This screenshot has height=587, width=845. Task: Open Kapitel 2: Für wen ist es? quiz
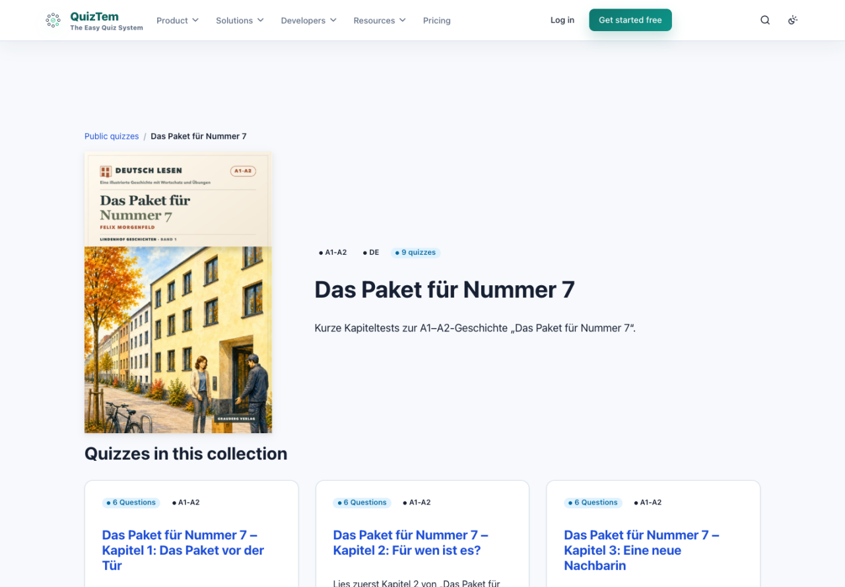[x=411, y=543]
